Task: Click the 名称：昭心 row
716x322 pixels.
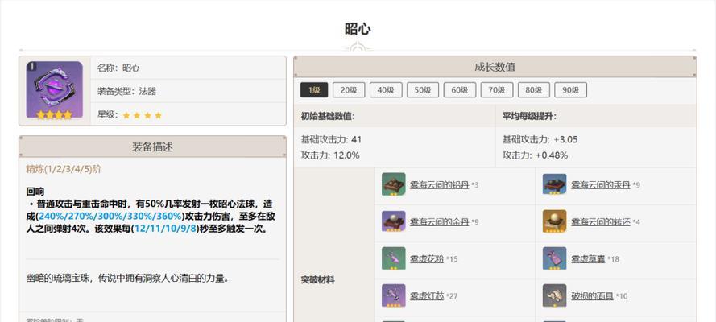Action: click(x=188, y=68)
